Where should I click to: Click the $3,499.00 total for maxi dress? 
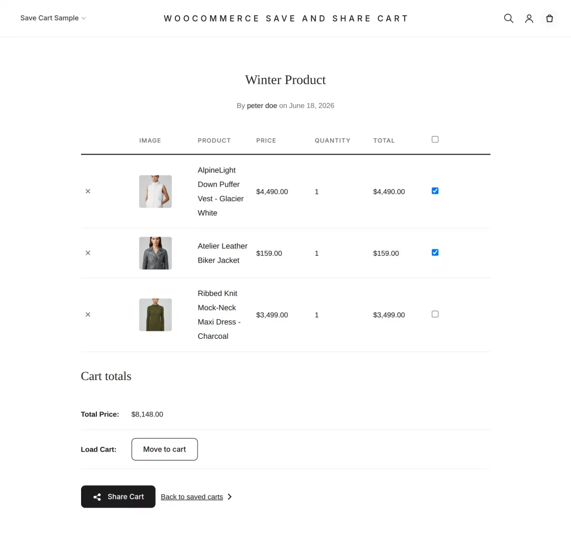tap(389, 315)
